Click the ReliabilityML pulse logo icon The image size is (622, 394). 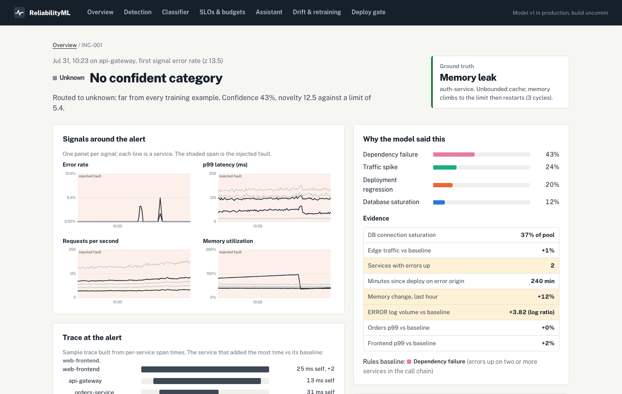19,13
